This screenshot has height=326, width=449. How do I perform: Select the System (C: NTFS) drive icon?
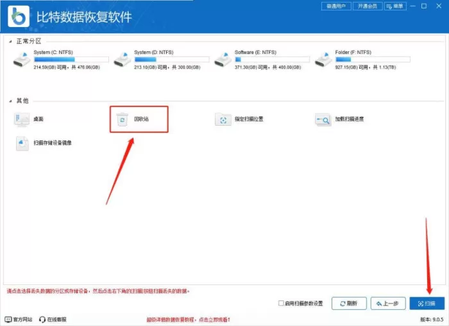22,59
